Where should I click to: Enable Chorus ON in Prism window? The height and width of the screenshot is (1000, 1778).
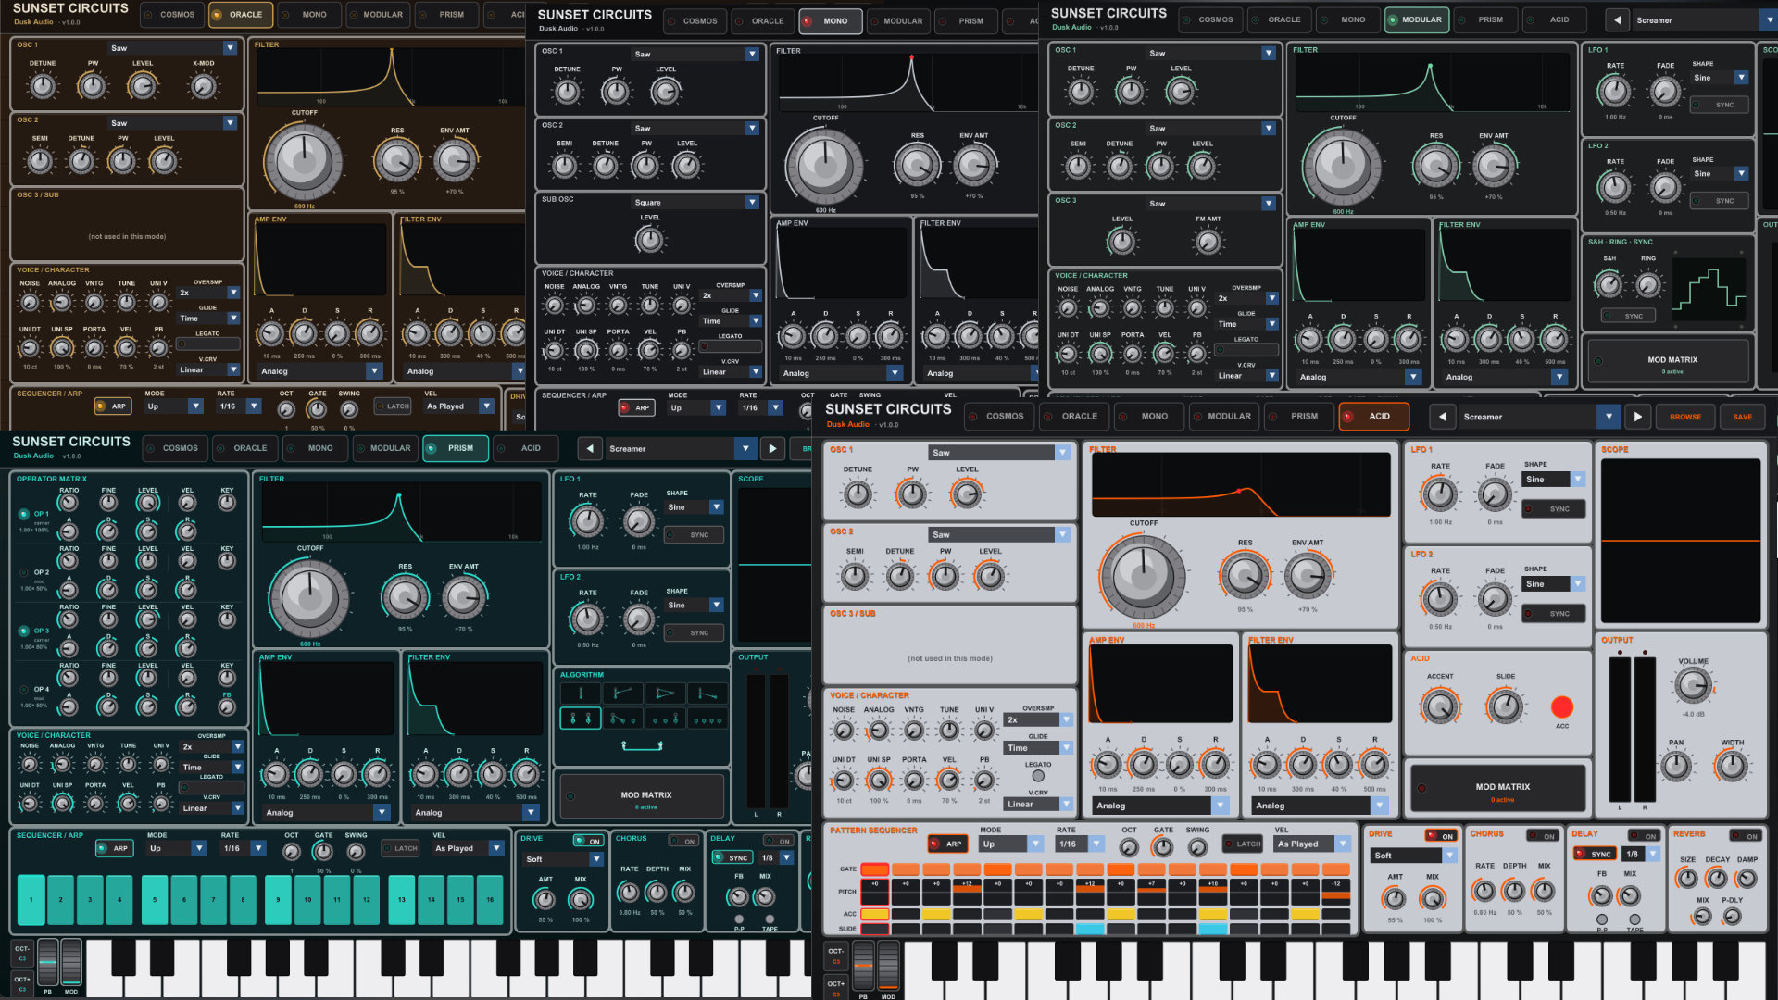click(x=683, y=842)
